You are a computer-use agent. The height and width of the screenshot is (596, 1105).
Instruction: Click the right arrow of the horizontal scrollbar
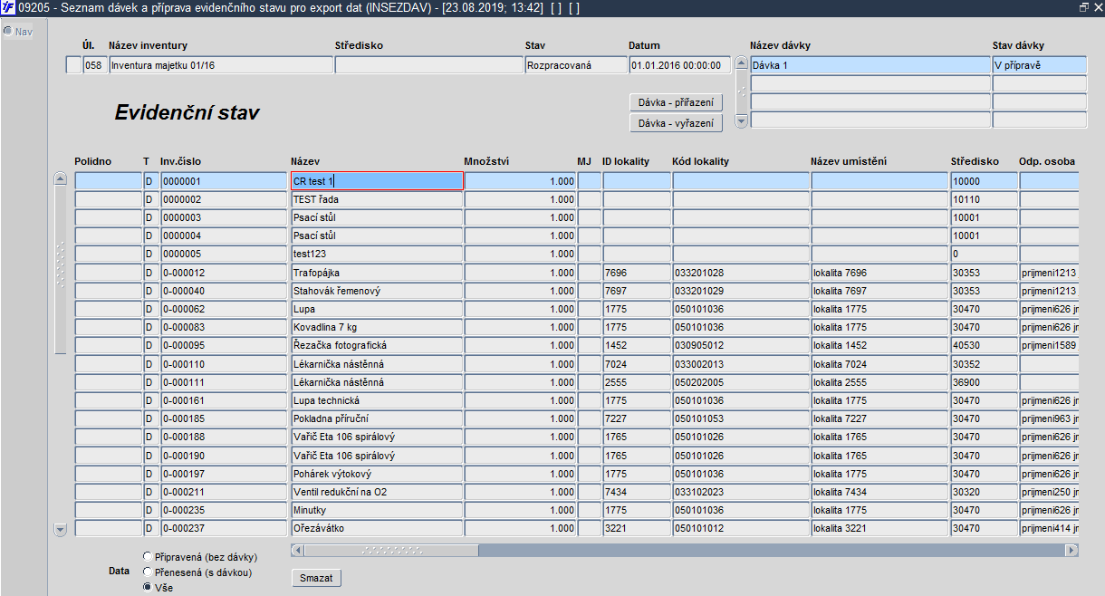(1071, 550)
